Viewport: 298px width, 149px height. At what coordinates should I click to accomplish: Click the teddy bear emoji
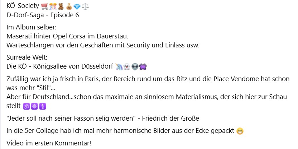62,7
